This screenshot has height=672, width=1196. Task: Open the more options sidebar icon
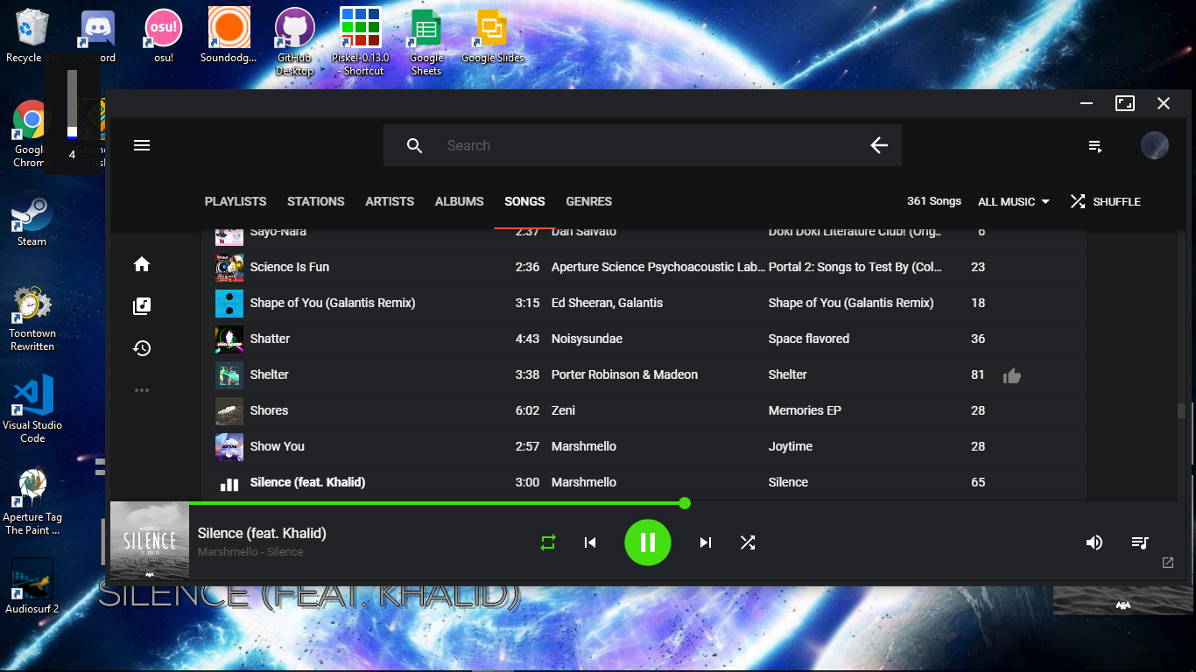pyautogui.click(x=142, y=390)
